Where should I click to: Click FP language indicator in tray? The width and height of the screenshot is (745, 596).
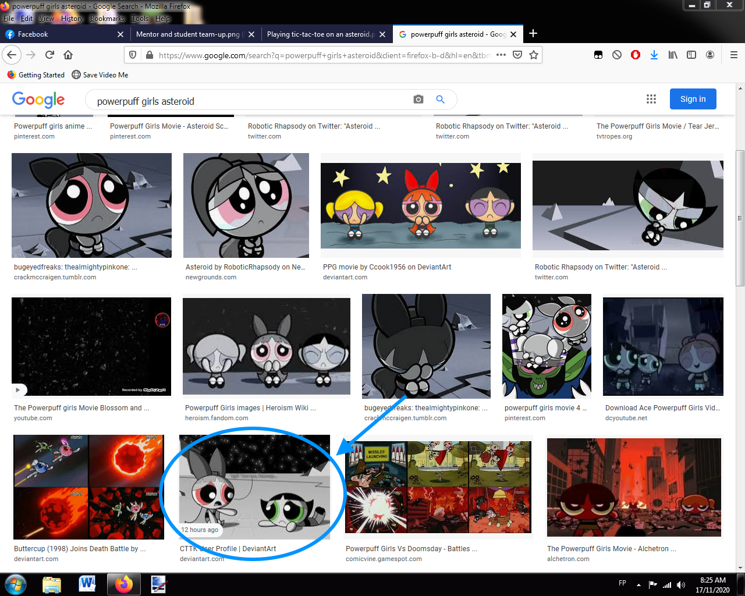pyautogui.click(x=622, y=583)
